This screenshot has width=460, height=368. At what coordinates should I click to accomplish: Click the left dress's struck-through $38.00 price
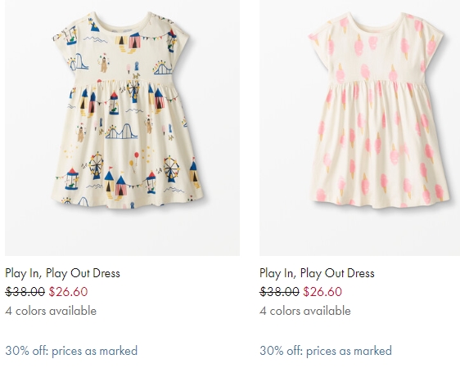pos(25,291)
